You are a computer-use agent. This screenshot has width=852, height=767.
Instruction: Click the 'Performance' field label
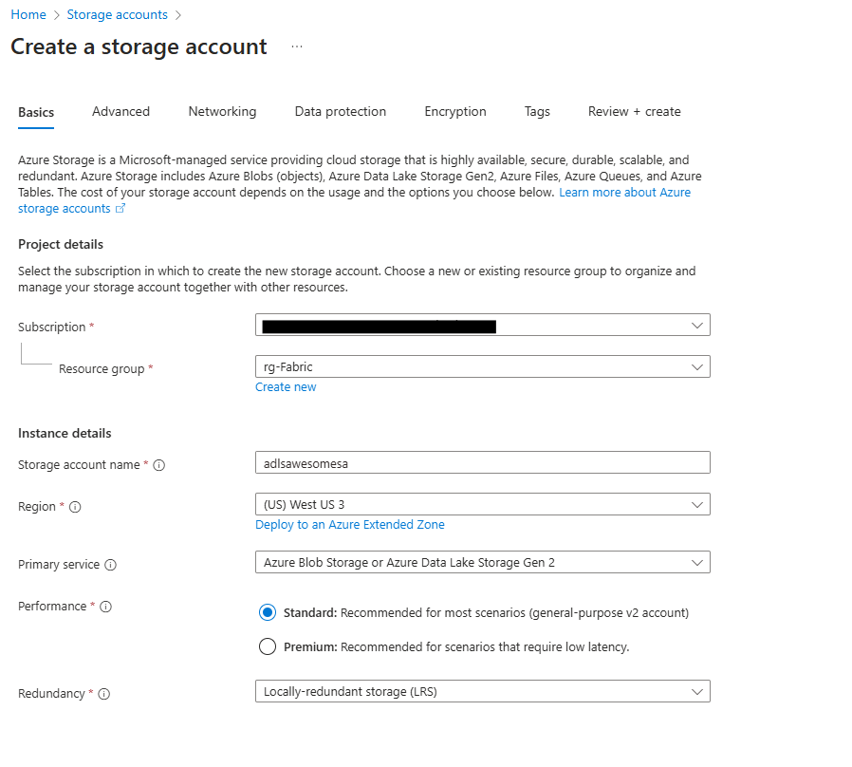point(52,607)
